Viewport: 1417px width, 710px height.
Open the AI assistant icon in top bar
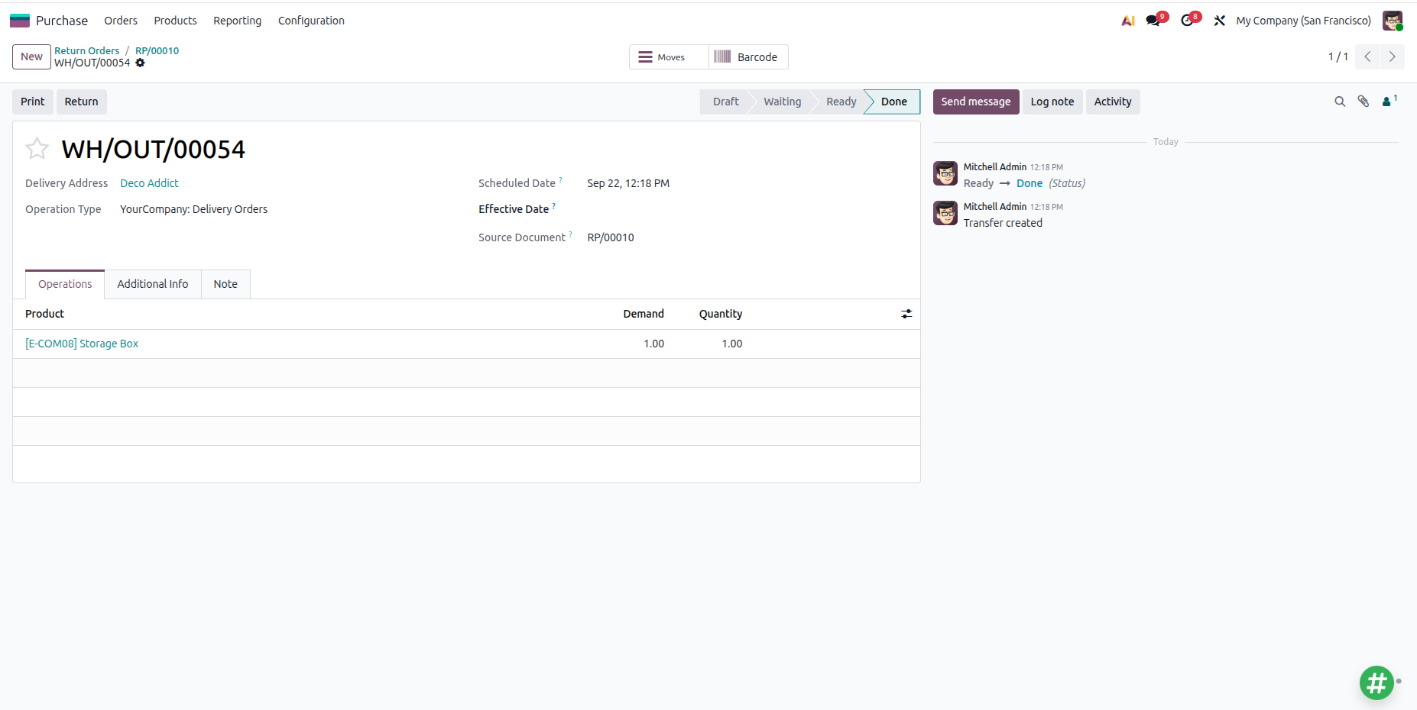pos(1128,21)
